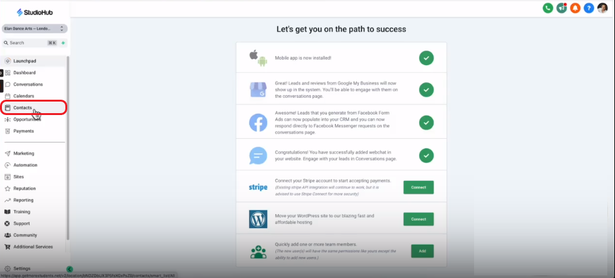Image resolution: width=615 pixels, height=278 pixels.
Task: Click Add to add team members
Action: tap(422, 251)
